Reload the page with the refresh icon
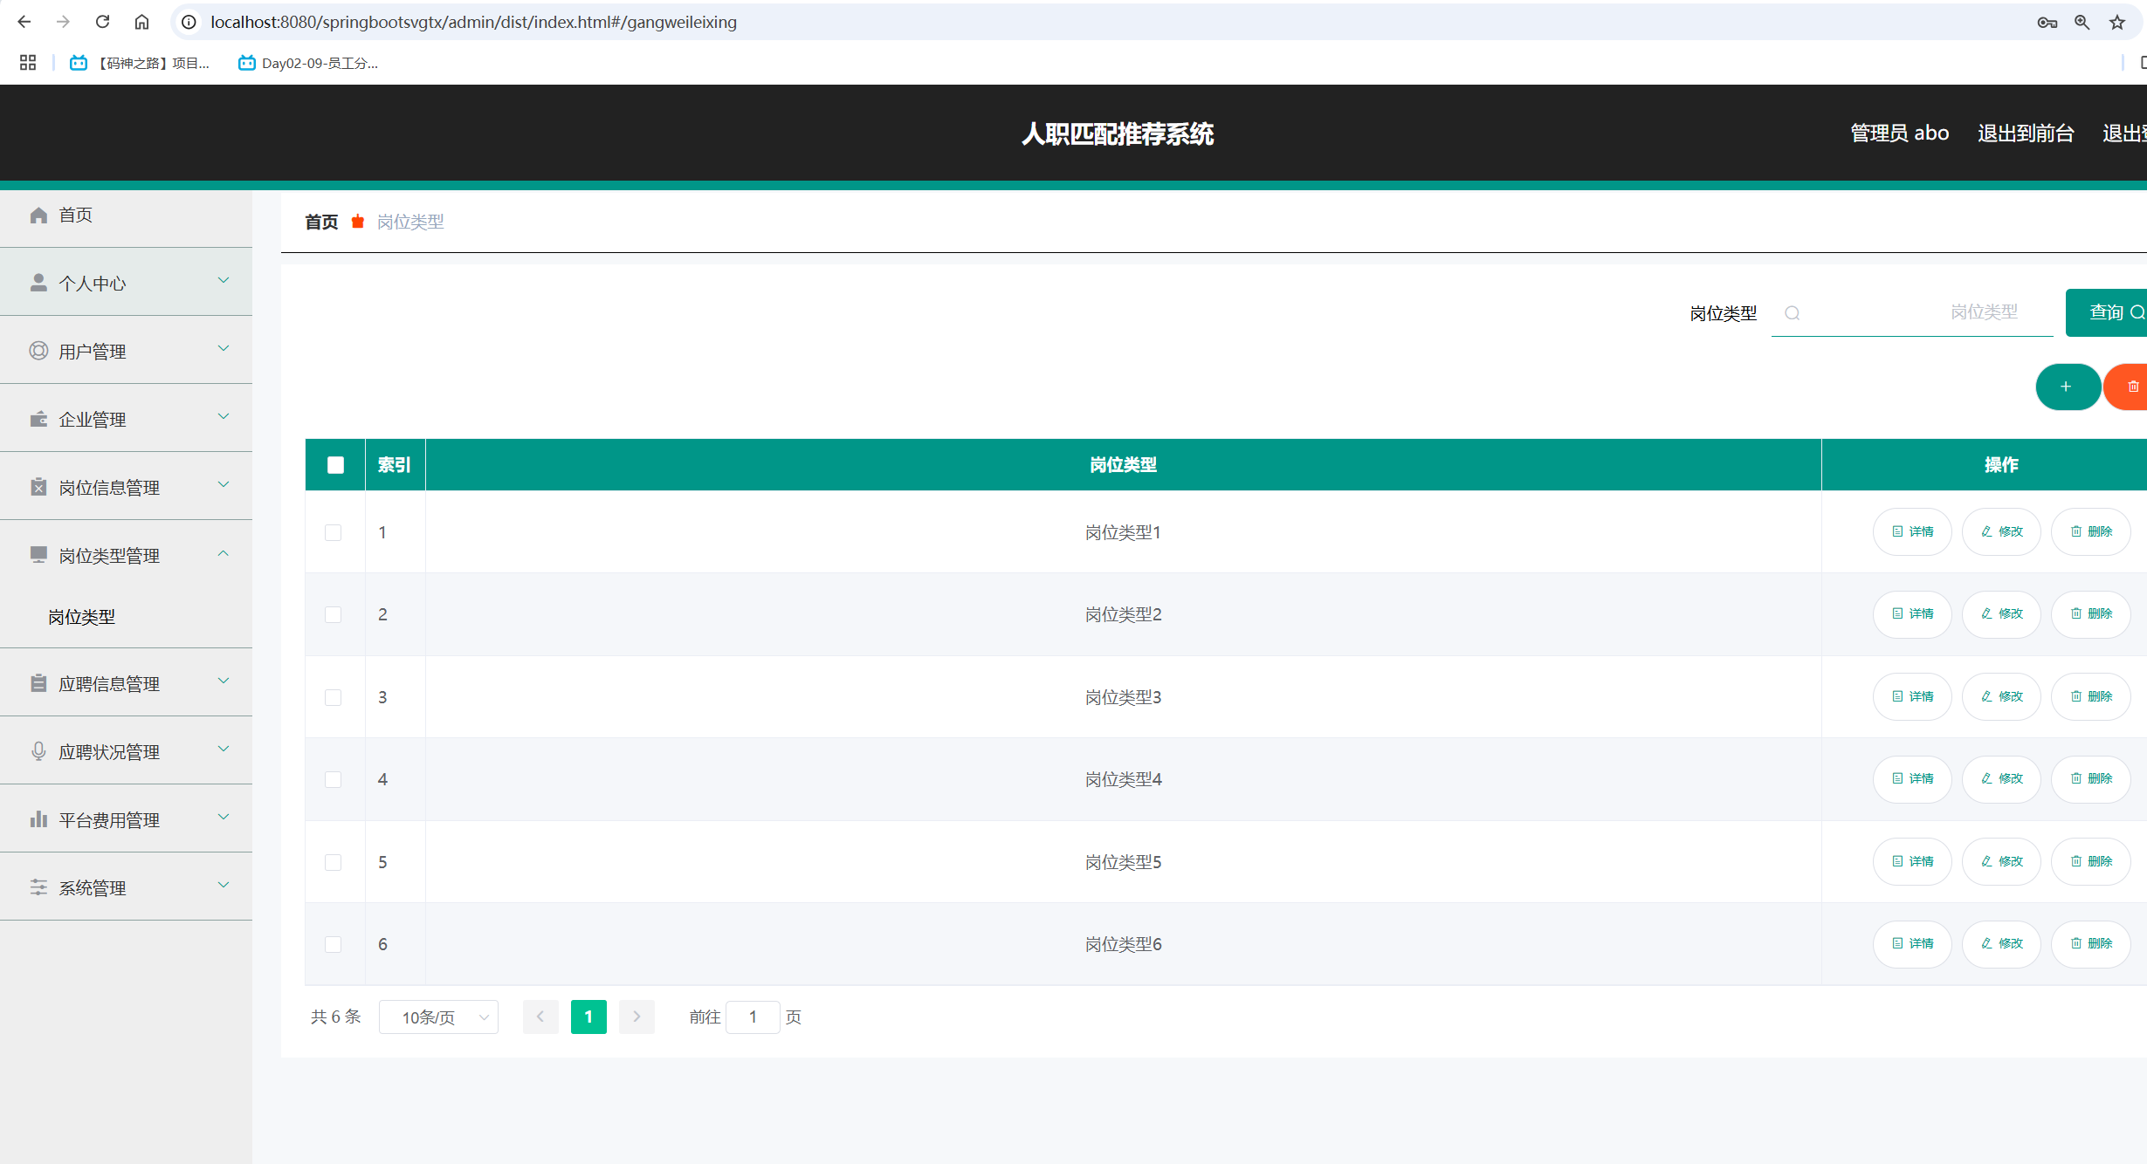The height and width of the screenshot is (1164, 2147). tap(102, 22)
